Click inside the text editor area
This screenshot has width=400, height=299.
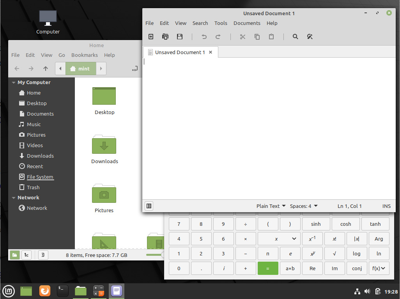pyautogui.click(x=269, y=128)
